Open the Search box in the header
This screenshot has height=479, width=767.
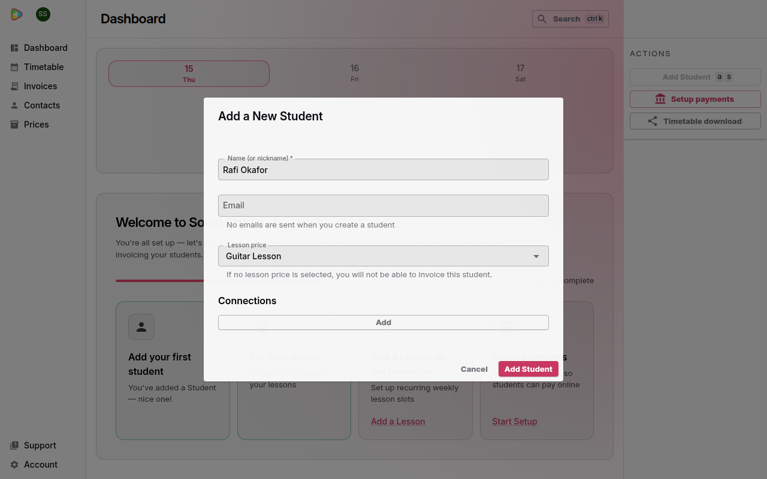[570, 19]
